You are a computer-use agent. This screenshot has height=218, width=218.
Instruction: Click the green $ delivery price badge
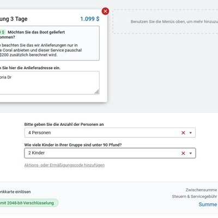3,32
